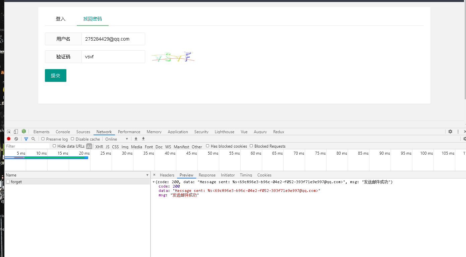Open the Memory panel
The height and width of the screenshot is (257, 466).
coord(154,132)
